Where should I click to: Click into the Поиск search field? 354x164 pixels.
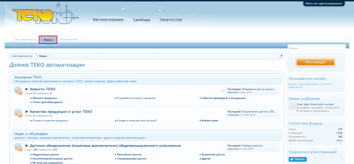316,48
